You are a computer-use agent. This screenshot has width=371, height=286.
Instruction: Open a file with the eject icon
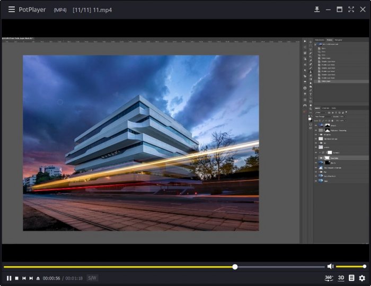click(x=38, y=278)
